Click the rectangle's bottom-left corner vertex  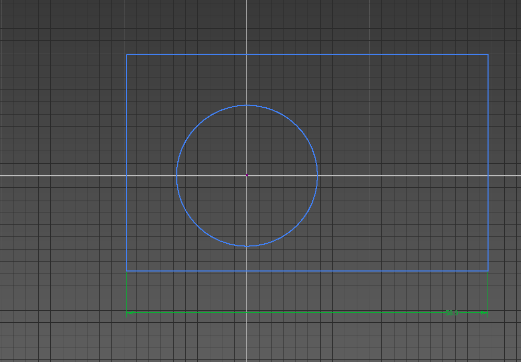coord(127,271)
